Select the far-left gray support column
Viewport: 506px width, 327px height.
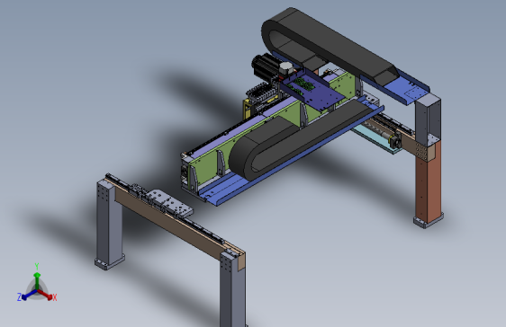point(109,224)
